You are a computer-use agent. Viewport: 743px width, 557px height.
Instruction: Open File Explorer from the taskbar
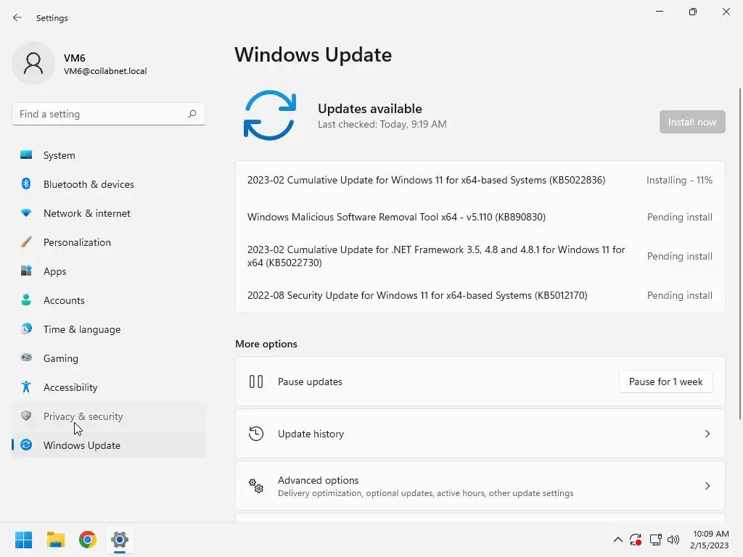pos(55,540)
